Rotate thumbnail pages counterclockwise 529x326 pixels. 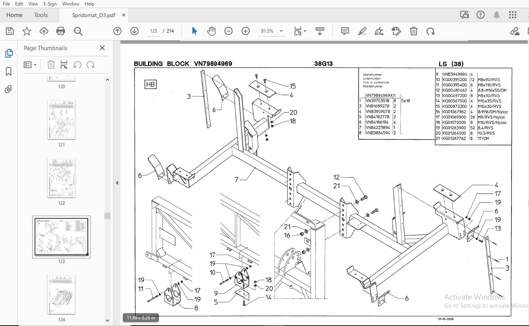77,65
